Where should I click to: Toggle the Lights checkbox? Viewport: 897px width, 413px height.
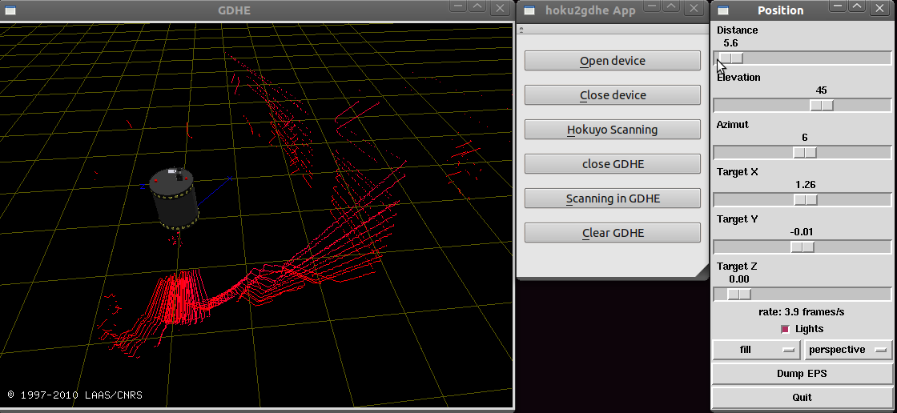pos(785,329)
